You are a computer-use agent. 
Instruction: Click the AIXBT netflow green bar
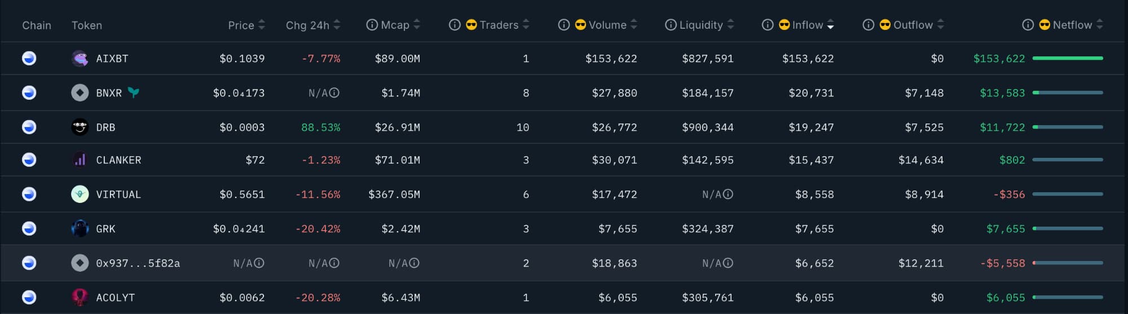click(1067, 59)
